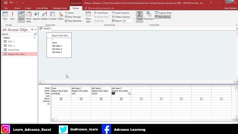The height and width of the screenshot is (134, 238).
Task: Select the Pass-Through query option
Action: click(x=73, y=17)
